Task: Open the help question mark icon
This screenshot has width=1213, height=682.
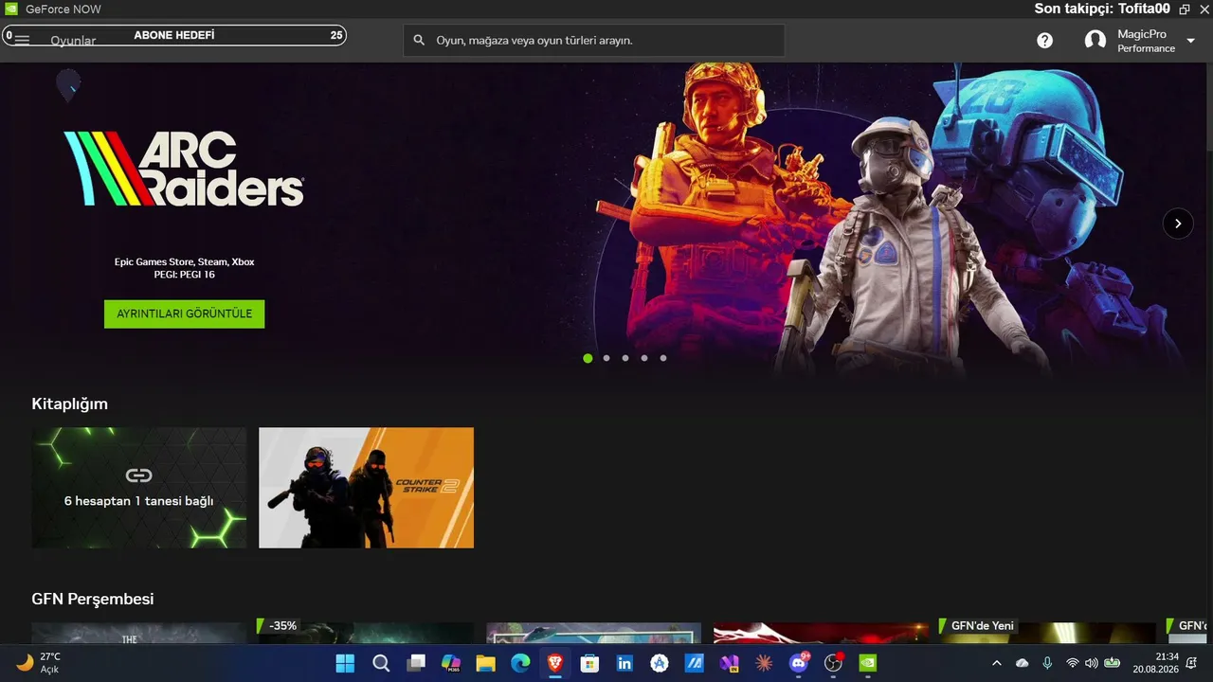Action: pos(1044,41)
